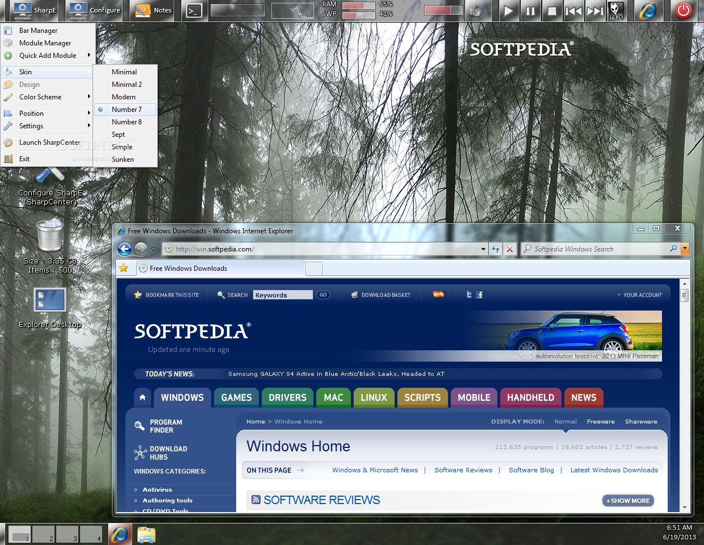Click the Recycle Bin desktop icon

(49, 235)
